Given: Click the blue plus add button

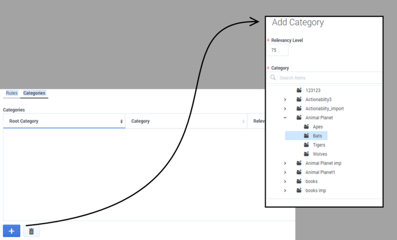Looking at the screenshot, I should coord(12,231).
